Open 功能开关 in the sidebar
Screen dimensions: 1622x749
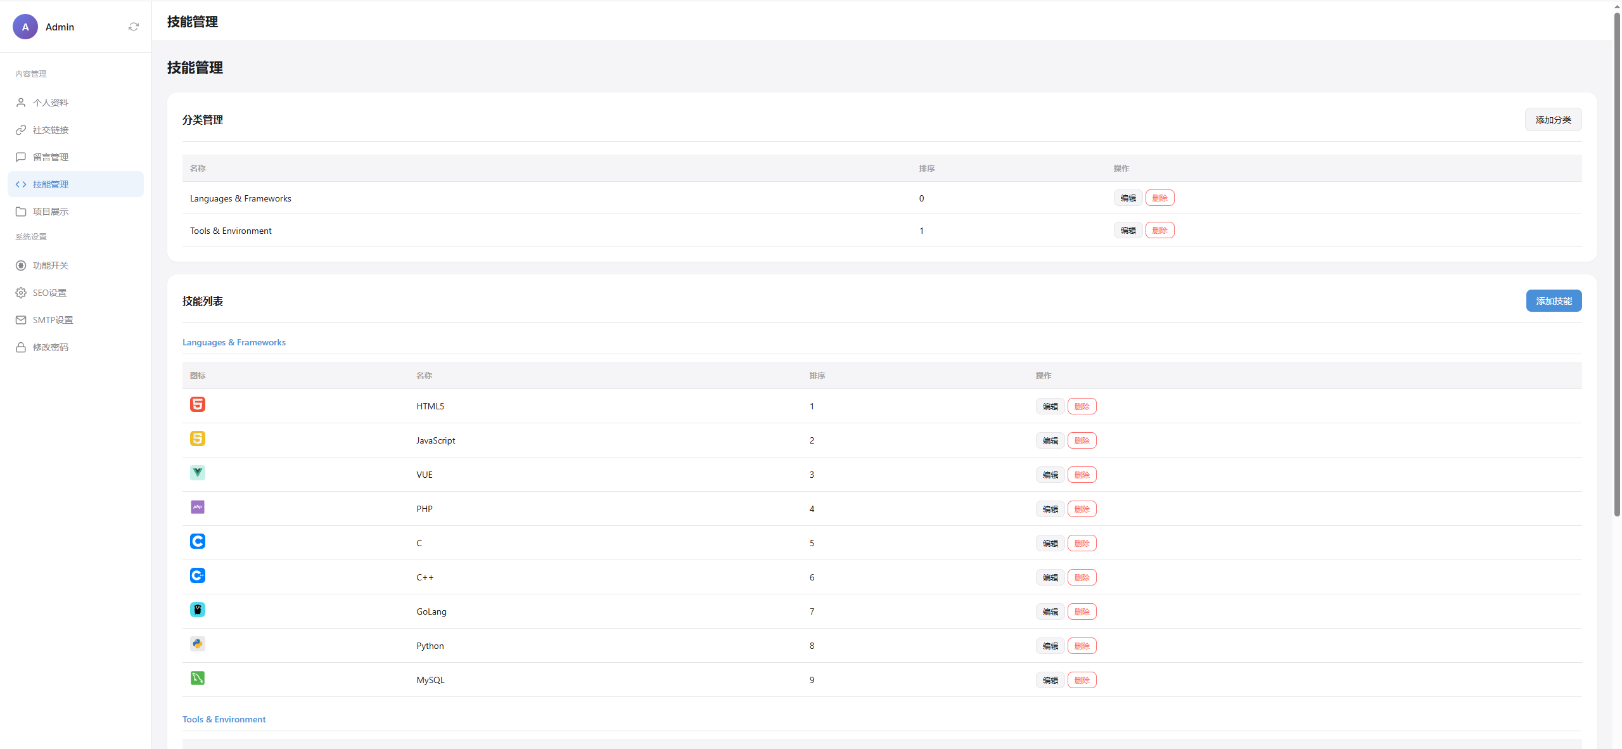coord(51,266)
